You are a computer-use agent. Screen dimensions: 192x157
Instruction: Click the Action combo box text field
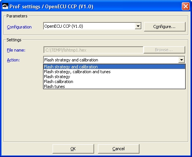pyautogui.click(x=111, y=60)
